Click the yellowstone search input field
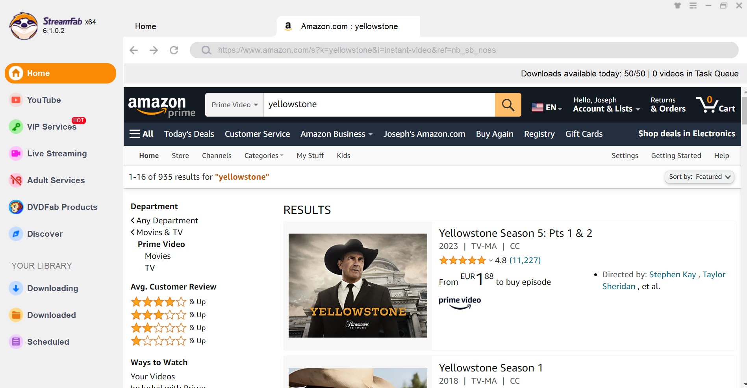Image resolution: width=747 pixels, height=388 pixels. point(379,105)
